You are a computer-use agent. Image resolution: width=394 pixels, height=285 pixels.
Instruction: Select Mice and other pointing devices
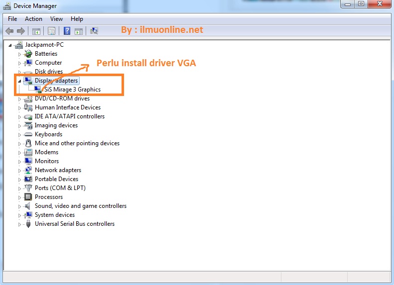77,143
